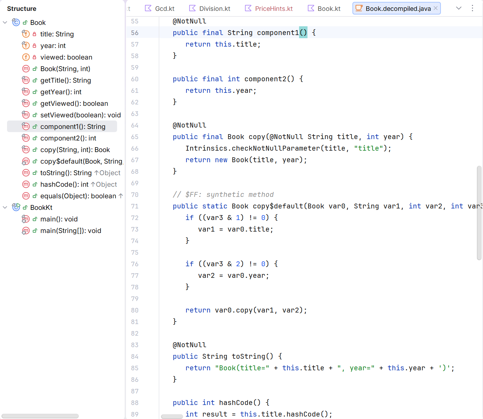Click the Structure panel horizontal scrollbar
This screenshot has width=483, height=419.
(x=40, y=416)
